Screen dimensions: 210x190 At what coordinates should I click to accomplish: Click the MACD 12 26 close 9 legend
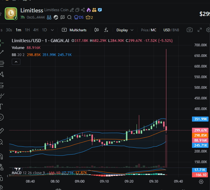28,173
